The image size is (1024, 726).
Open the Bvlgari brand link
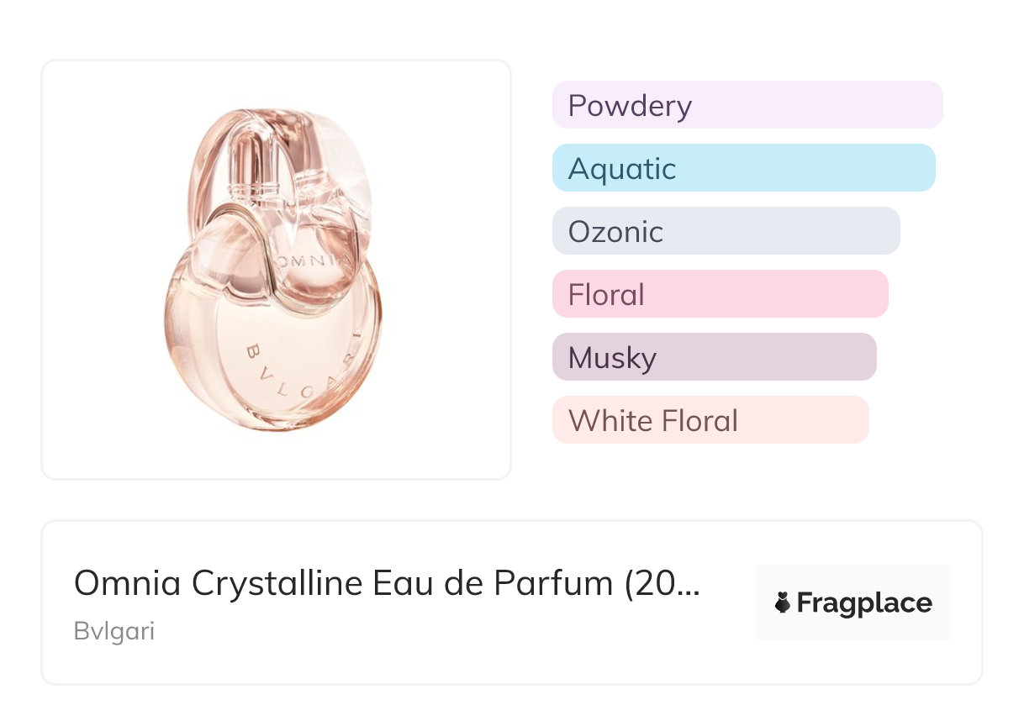(x=114, y=631)
